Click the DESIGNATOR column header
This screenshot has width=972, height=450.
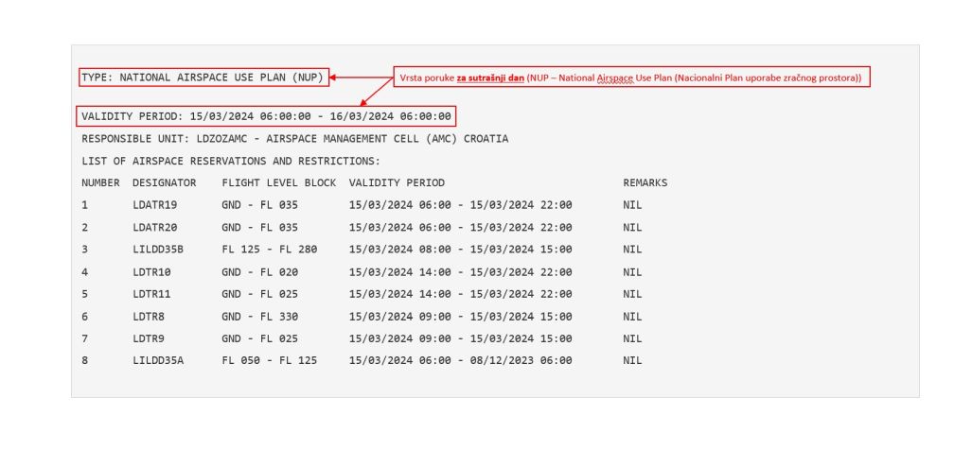(164, 182)
